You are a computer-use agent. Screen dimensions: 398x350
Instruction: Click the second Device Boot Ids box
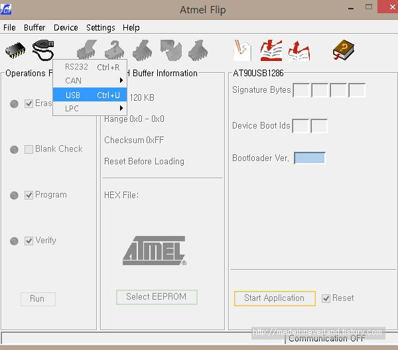click(x=319, y=126)
